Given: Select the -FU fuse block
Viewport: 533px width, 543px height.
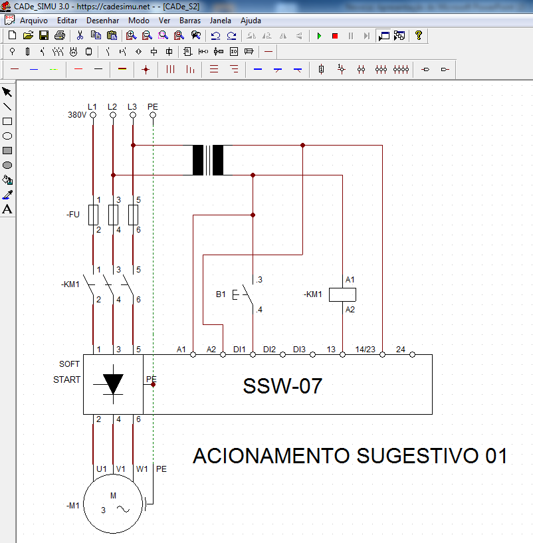Looking at the screenshot, I should [x=113, y=215].
